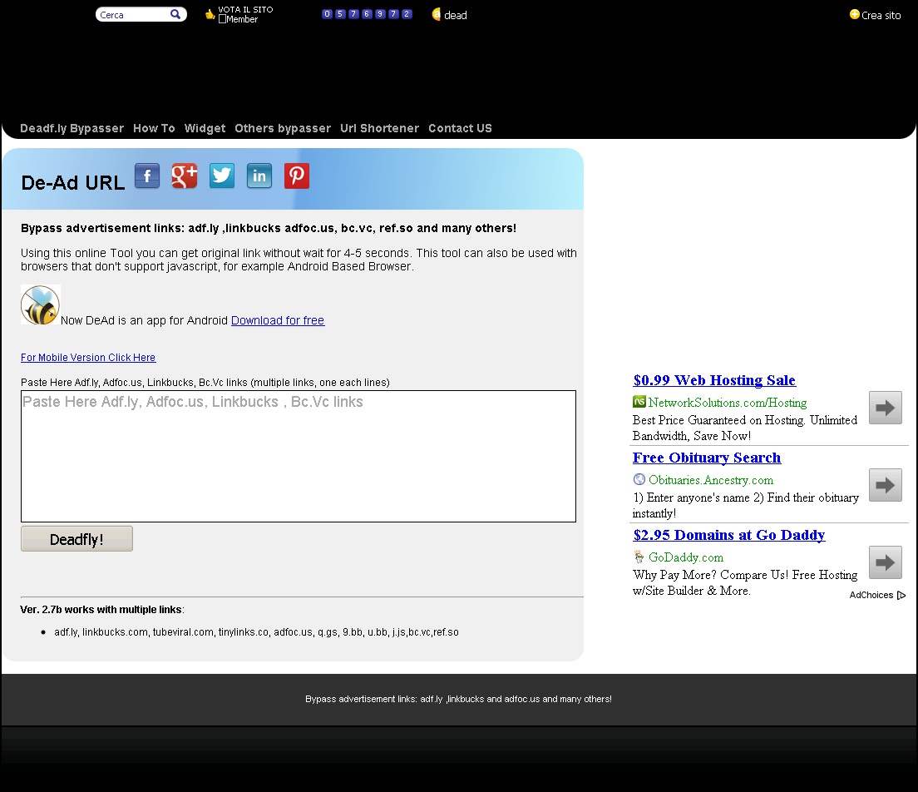Click the search magnifier icon

[175, 14]
